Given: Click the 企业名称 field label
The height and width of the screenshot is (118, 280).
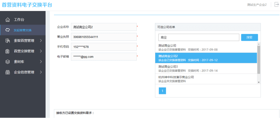Looking at the screenshot, I should pyautogui.click(x=63, y=27).
